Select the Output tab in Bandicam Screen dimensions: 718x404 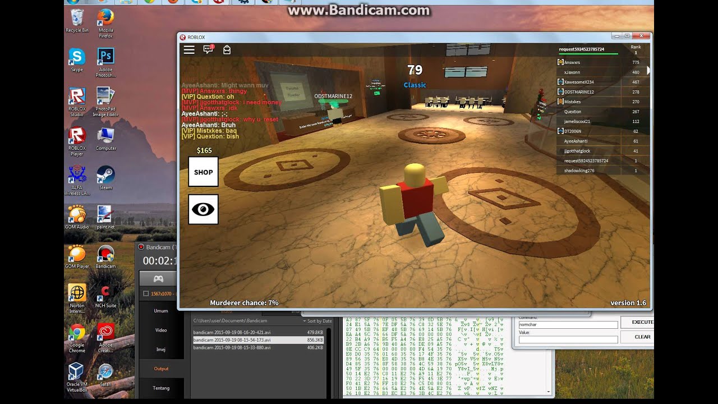[x=161, y=369]
